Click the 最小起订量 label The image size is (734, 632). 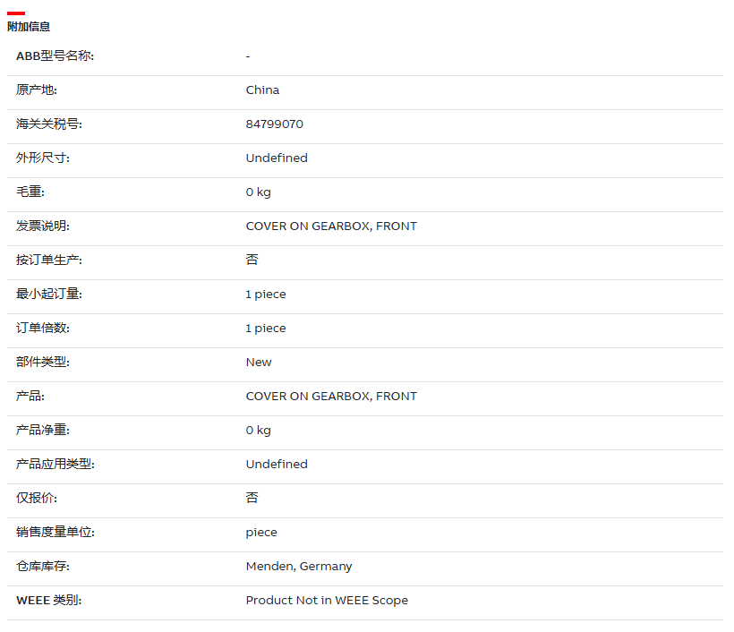[49, 295]
